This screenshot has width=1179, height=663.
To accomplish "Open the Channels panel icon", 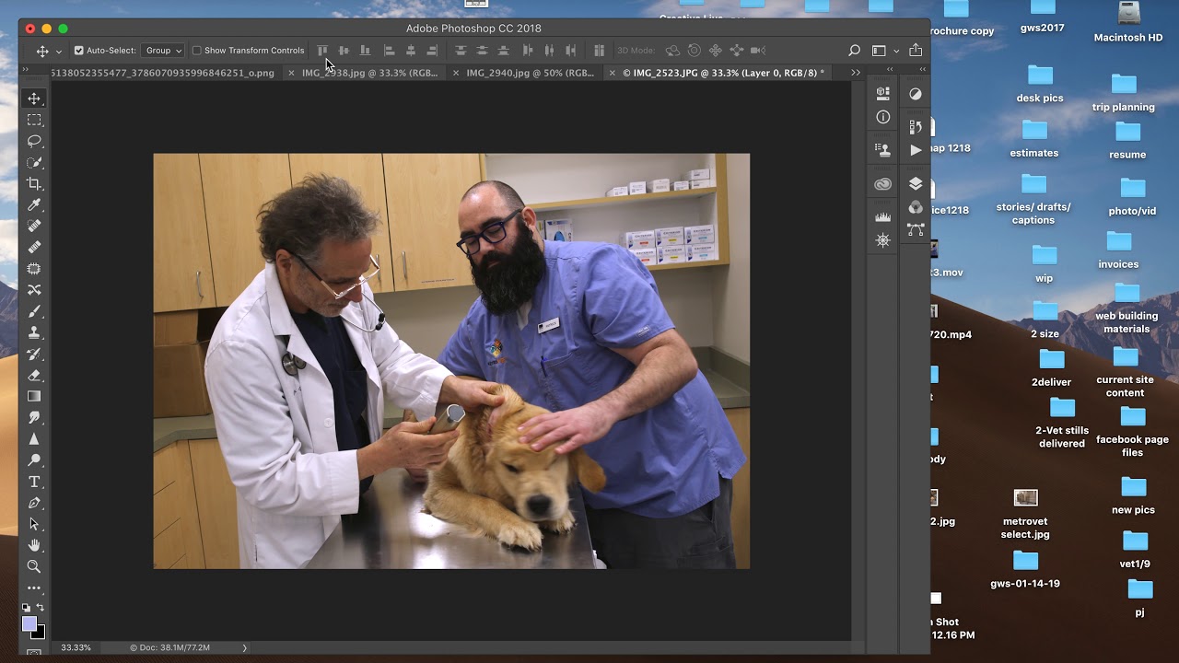I will pyautogui.click(x=916, y=207).
